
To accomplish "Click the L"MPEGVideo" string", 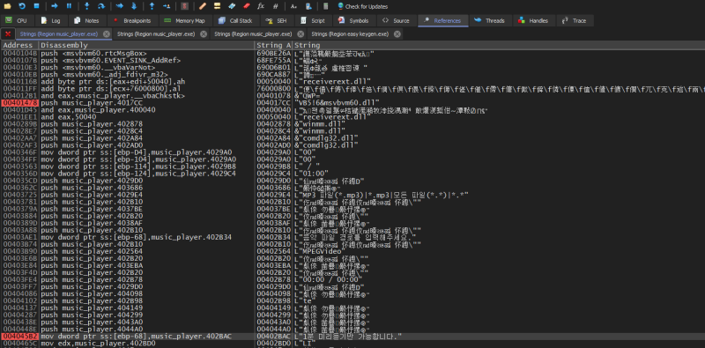I will [319, 251].
